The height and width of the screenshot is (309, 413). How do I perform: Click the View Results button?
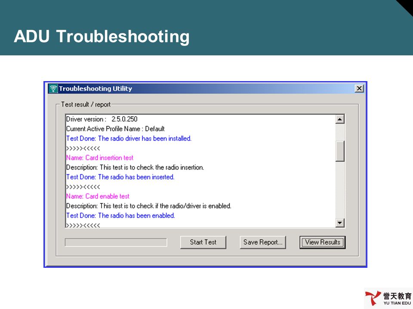click(322, 242)
